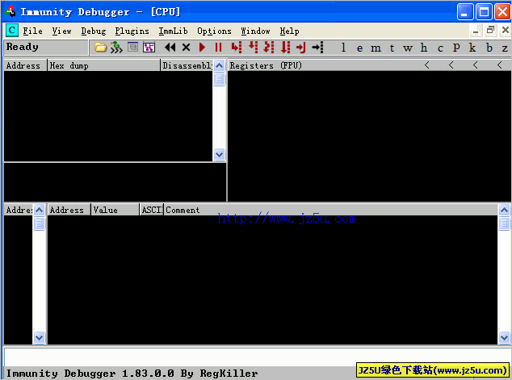Pause execution with the red pause icon
The height and width of the screenshot is (380, 512).
[218, 48]
